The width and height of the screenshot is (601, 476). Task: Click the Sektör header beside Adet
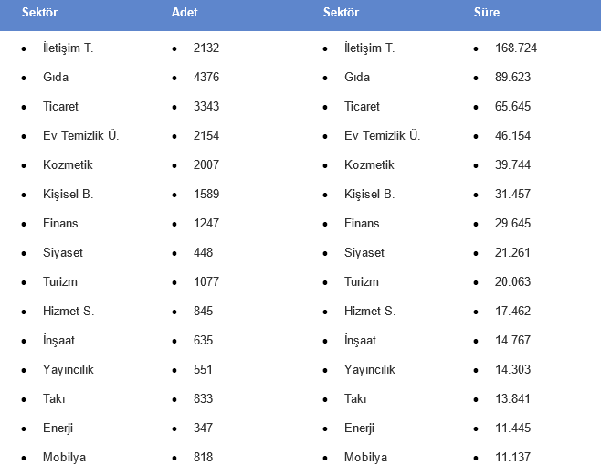pos(41,13)
